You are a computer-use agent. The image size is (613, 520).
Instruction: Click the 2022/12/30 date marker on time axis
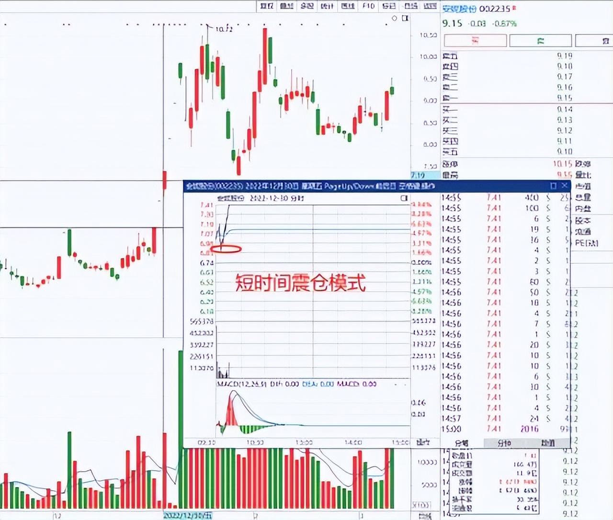[x=188, y=516]
